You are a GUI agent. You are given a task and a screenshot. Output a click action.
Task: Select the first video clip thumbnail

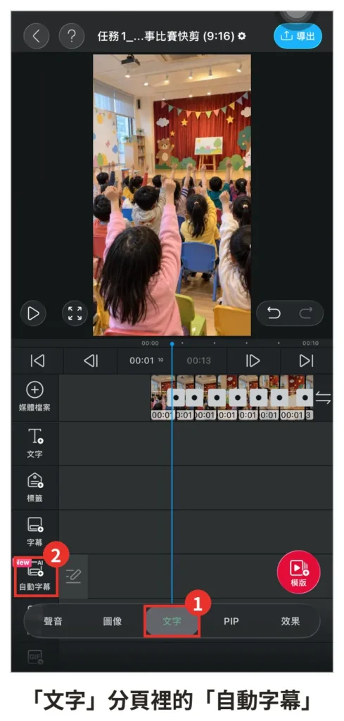pyautogui.click(x=161, y=397)
